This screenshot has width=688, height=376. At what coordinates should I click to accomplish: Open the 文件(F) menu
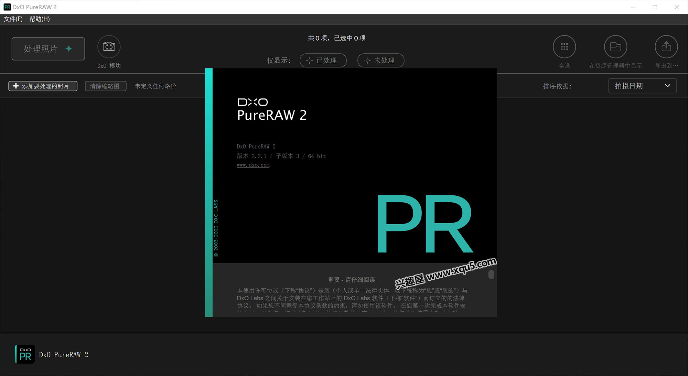[x=13, y=19]
